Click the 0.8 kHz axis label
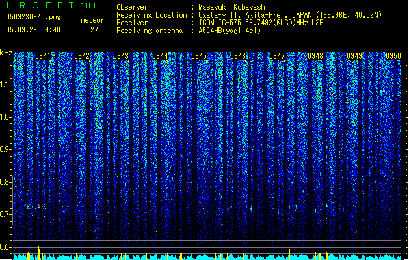This screenshot has height=260, width=409. pos(5,182)
